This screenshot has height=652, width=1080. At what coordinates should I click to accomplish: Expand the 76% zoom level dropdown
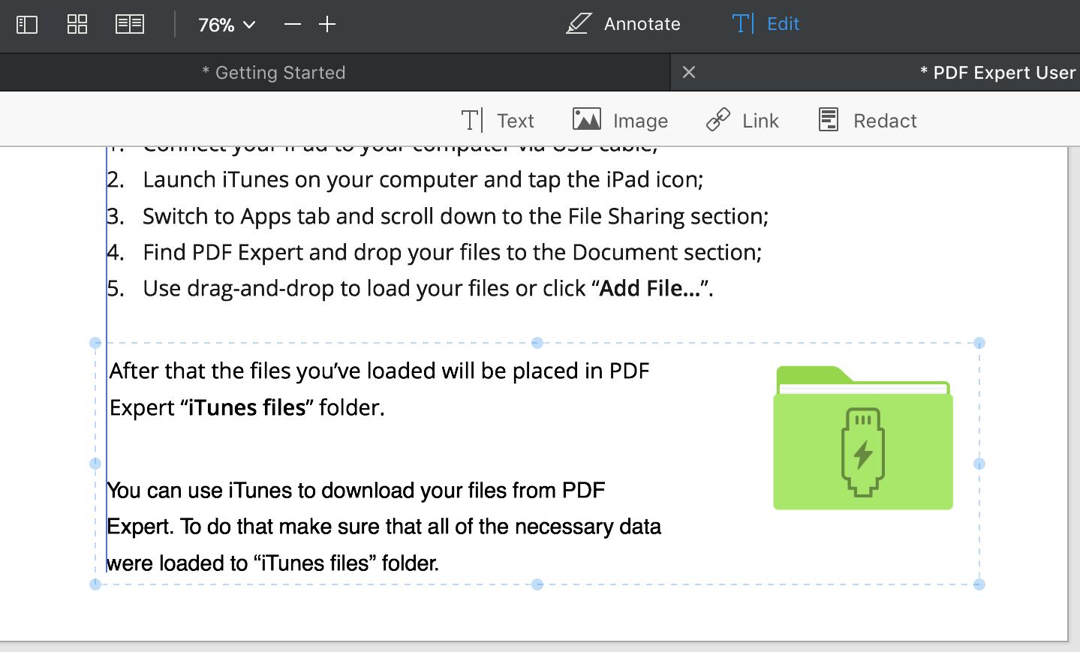tap(226, 26)
